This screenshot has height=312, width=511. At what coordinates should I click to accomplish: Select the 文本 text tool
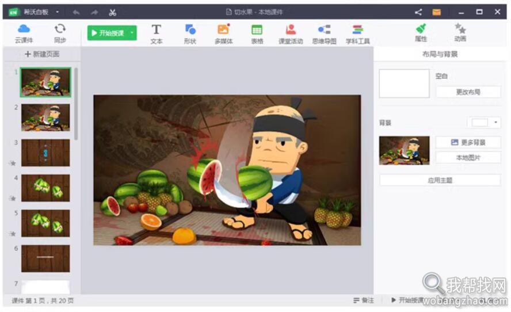point(157,34)
